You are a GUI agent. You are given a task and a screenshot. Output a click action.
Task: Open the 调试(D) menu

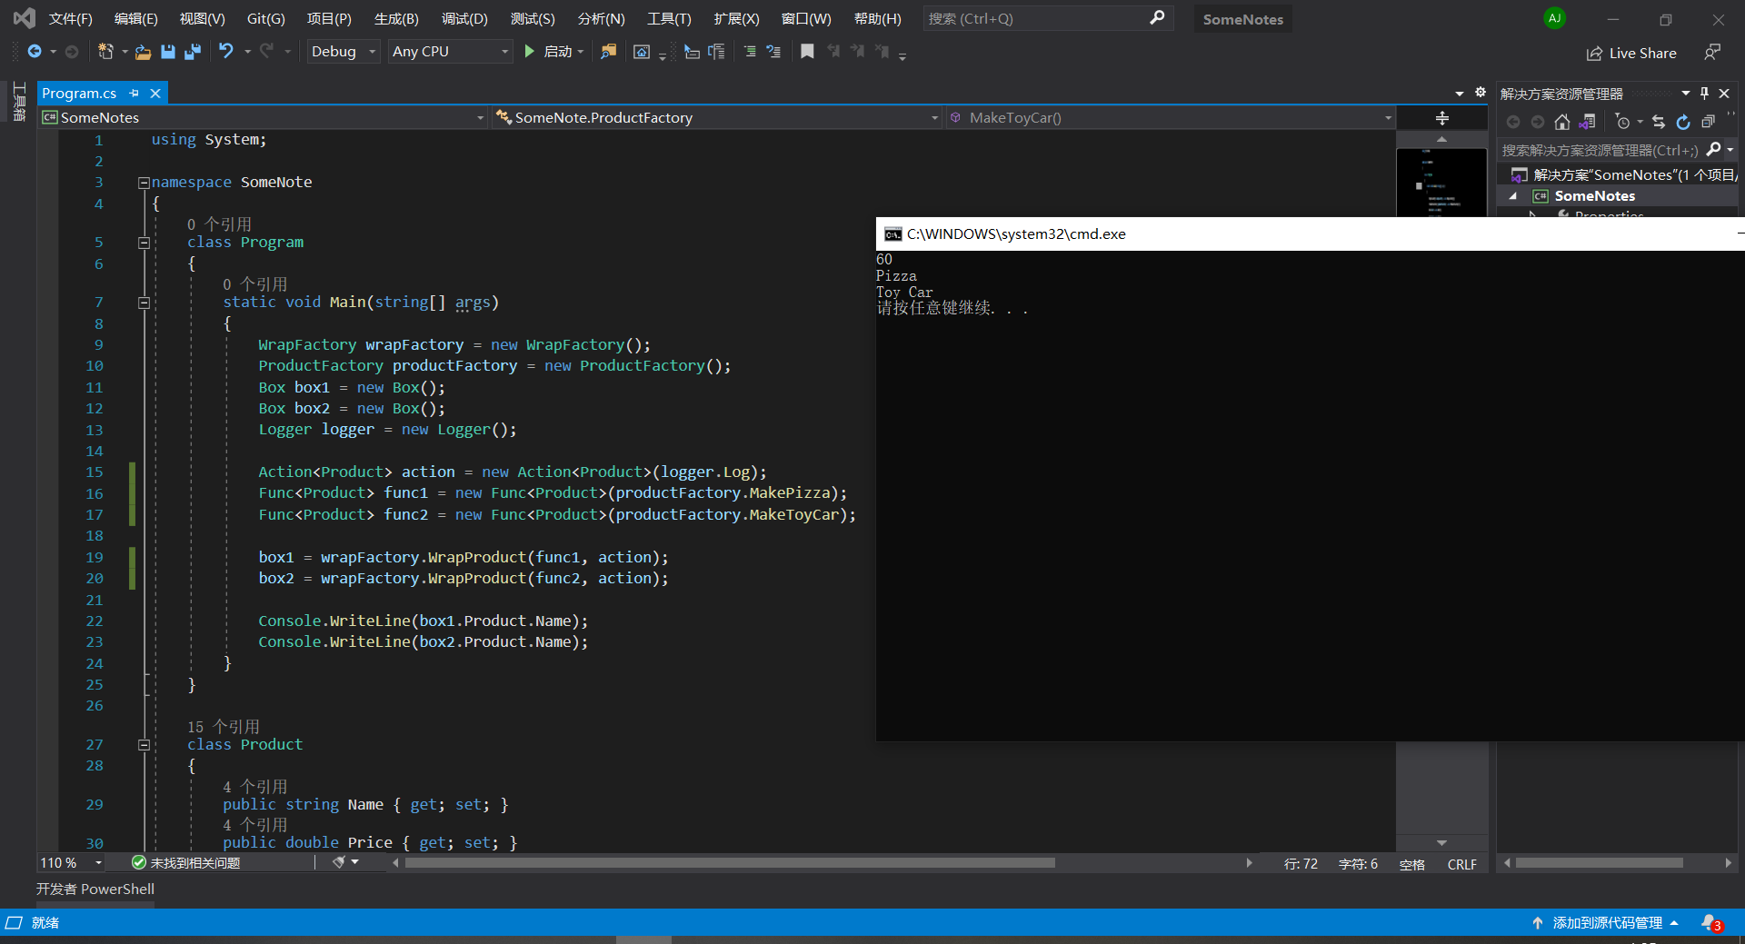coord(464,19)
